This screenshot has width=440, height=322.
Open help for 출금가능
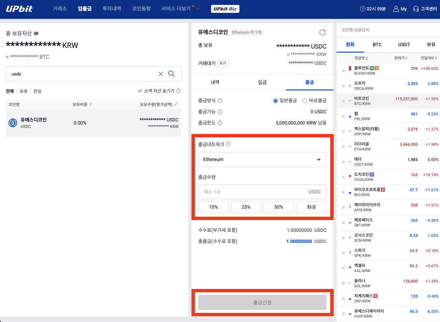[x=220, y=112]
